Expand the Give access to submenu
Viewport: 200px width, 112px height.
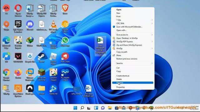click(132, 35)
